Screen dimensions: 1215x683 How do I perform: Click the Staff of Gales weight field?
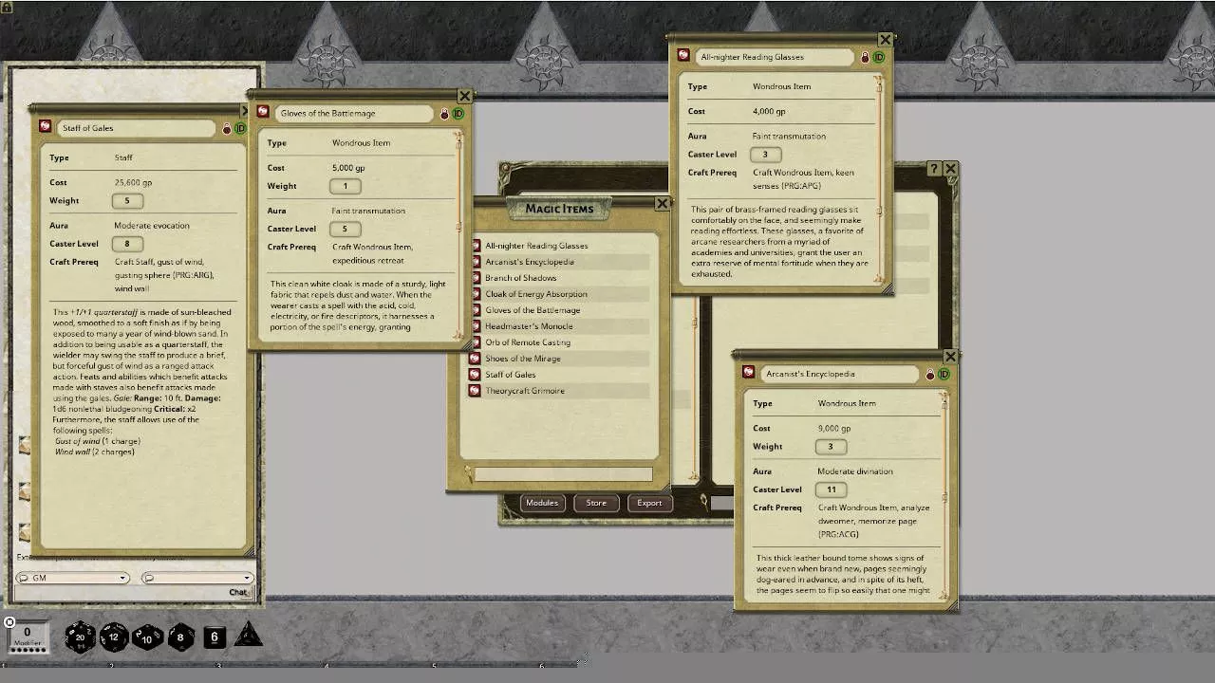(127, 200)
